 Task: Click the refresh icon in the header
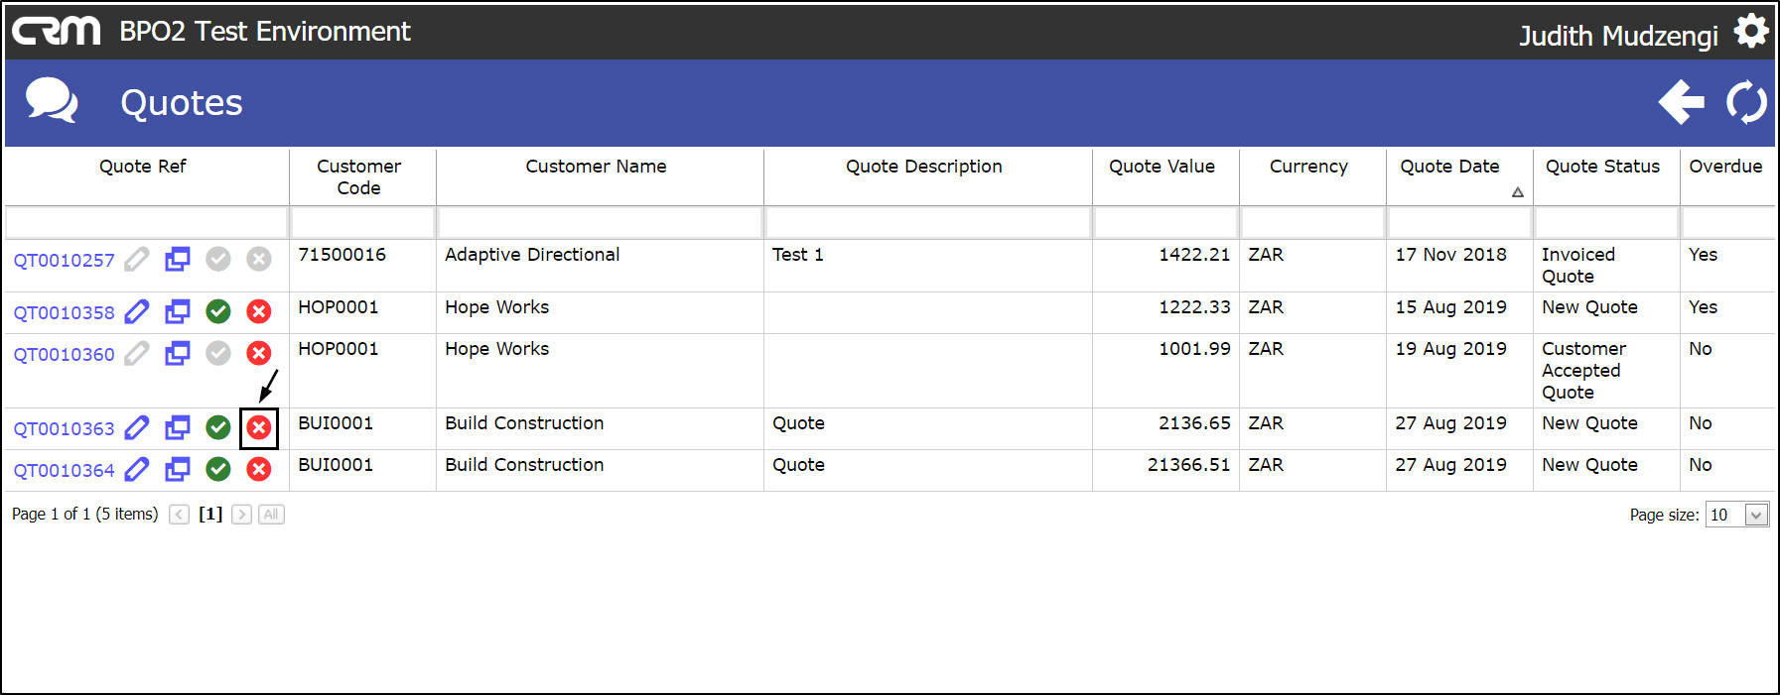point(1746,102)
